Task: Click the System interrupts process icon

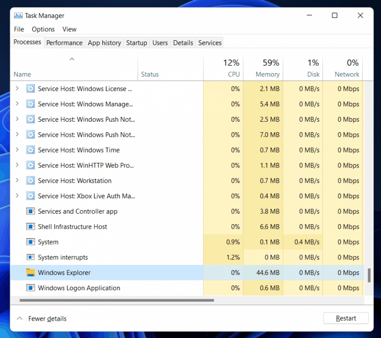Action: (31, 257)
